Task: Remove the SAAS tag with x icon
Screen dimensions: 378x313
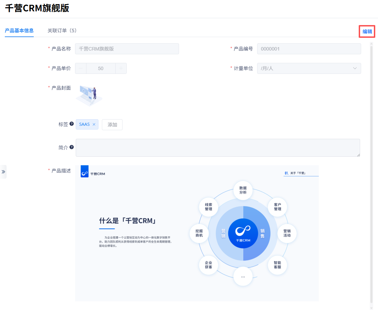Action: coord(94,124)
